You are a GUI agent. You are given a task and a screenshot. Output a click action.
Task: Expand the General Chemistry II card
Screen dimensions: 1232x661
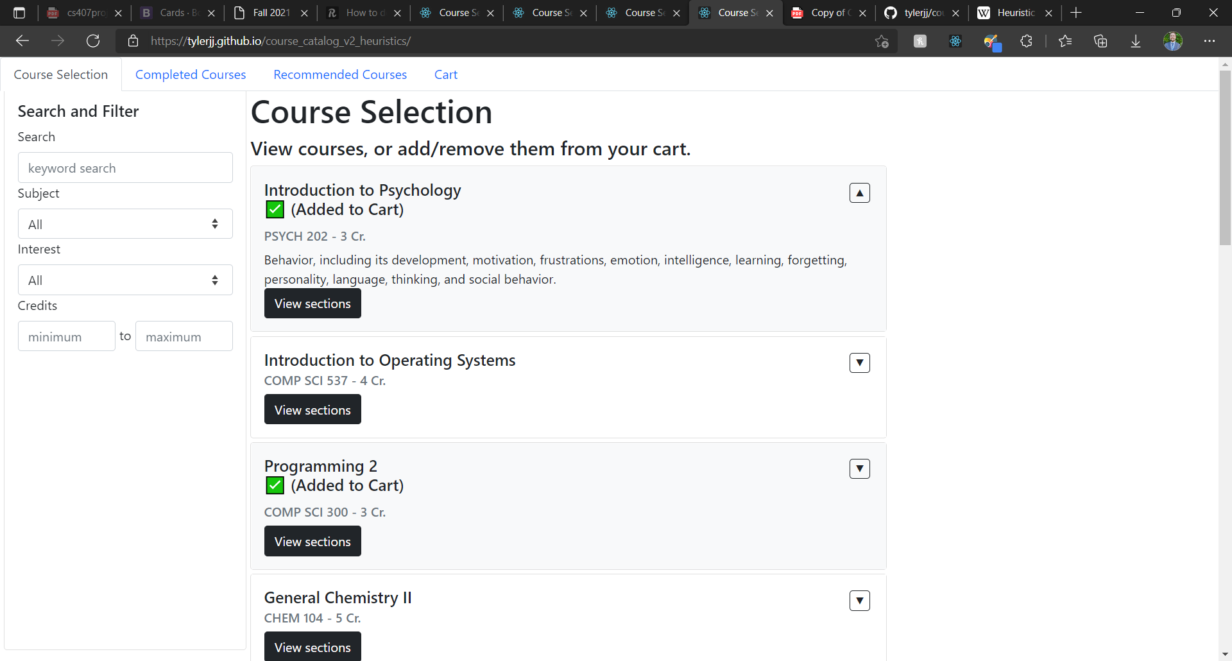(859, 601)
